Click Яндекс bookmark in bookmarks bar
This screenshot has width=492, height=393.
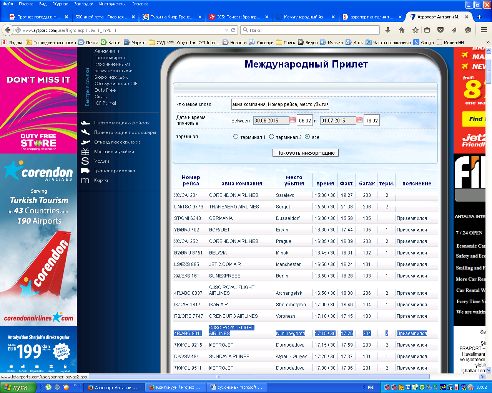12,43
